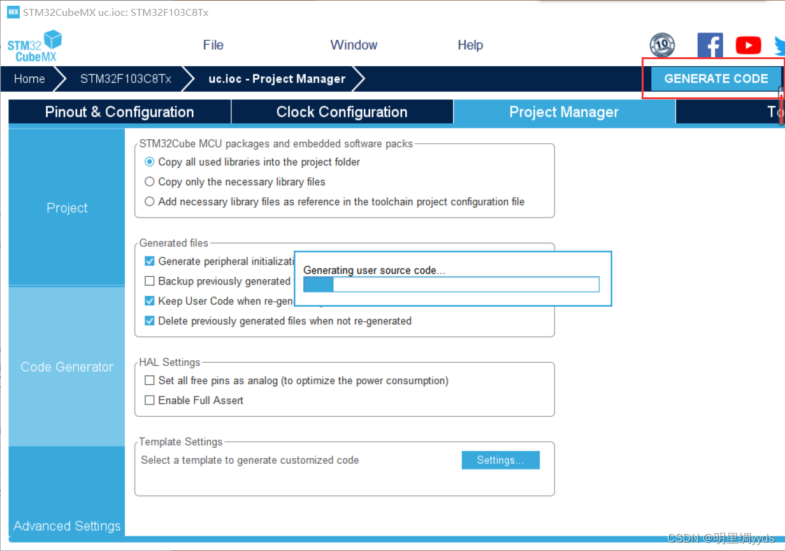Open template Settings... button
Screen dimensions: 785x551
coord(501,460)
